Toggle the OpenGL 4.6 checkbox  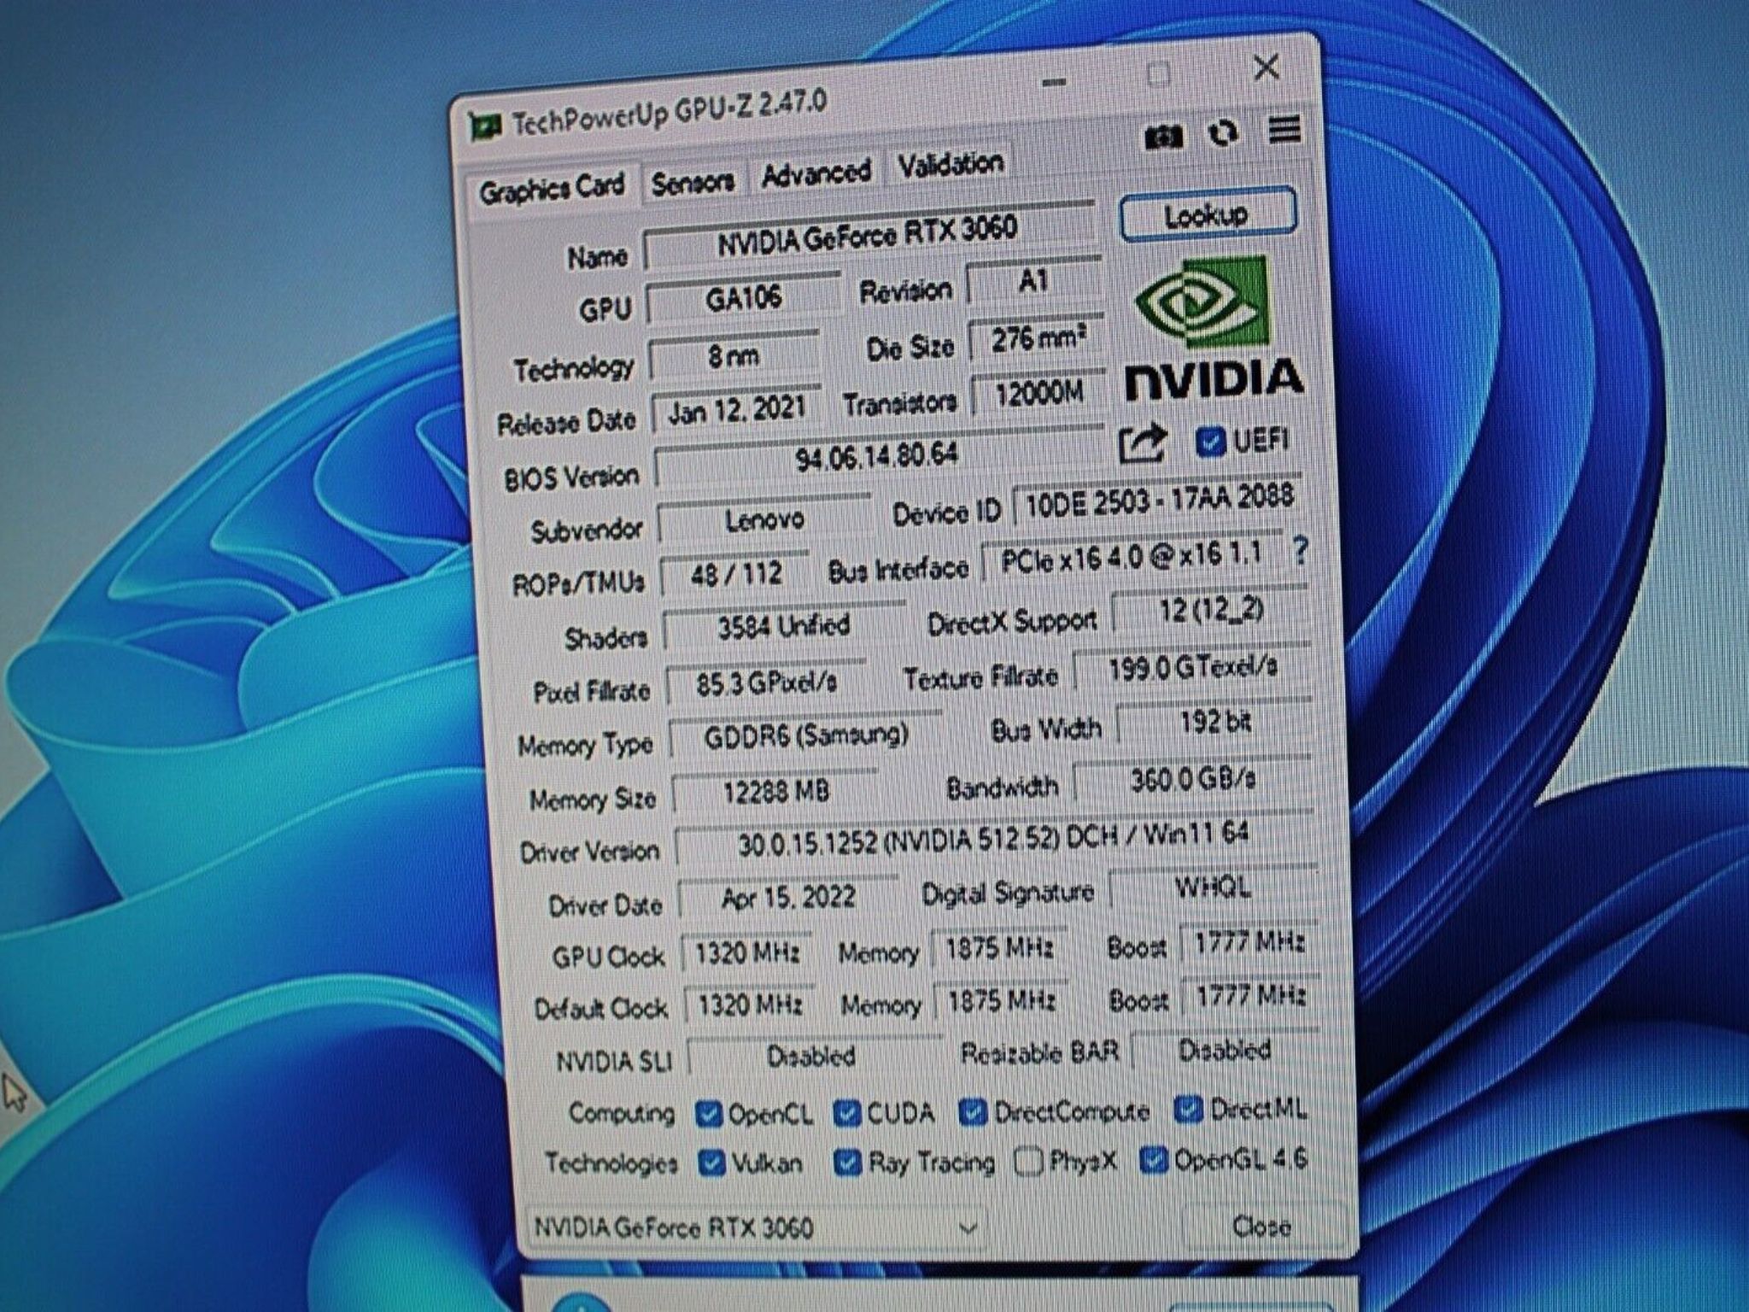coord(1154,1159)
